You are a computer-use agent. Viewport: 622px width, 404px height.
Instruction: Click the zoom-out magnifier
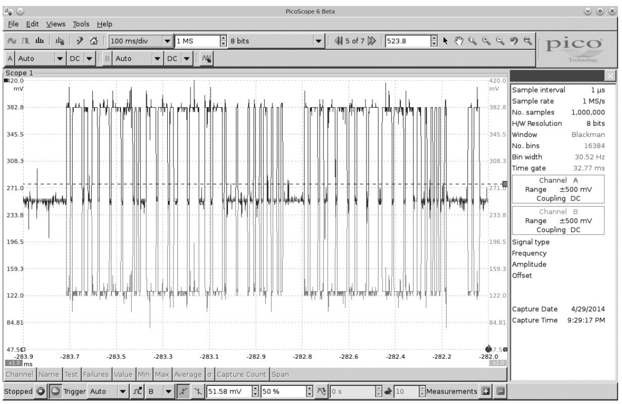pos(500,41)
